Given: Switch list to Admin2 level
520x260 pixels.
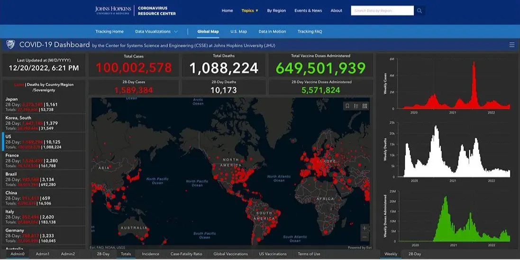Looking at the screenshot, I should coord(68,254).
